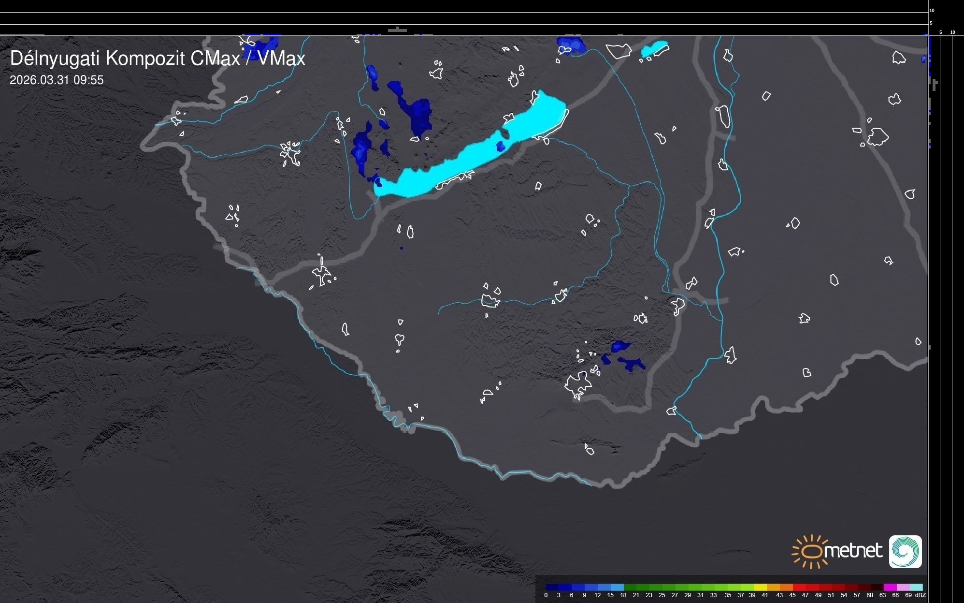The height and width of the screenshot is (603, 964).
Task: Click the top-right vertical axis label 10
Action: point(932,10)
